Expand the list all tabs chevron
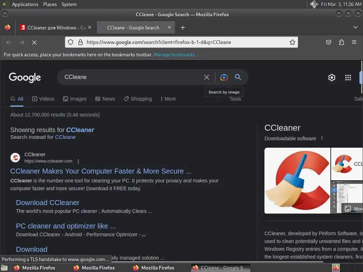 tap(355, 27)
